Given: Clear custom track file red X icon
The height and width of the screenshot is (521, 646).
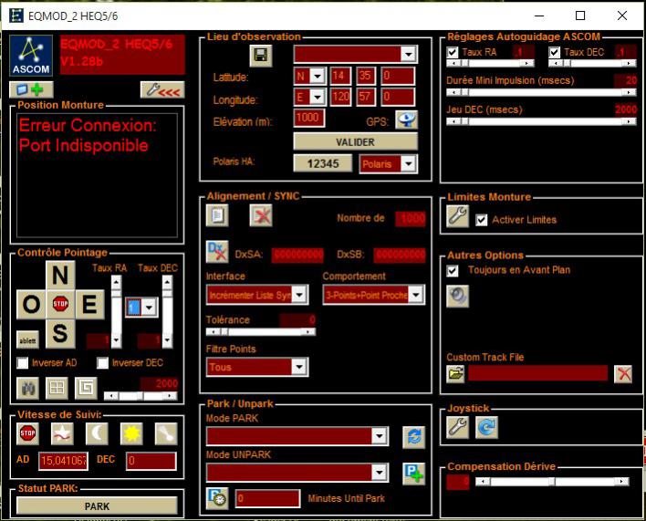Looking at the screenshot, I should click(623, 374).
